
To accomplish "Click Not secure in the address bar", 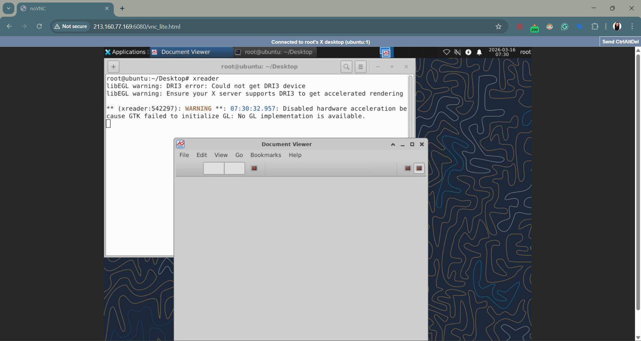I will (x=70, y=26).
